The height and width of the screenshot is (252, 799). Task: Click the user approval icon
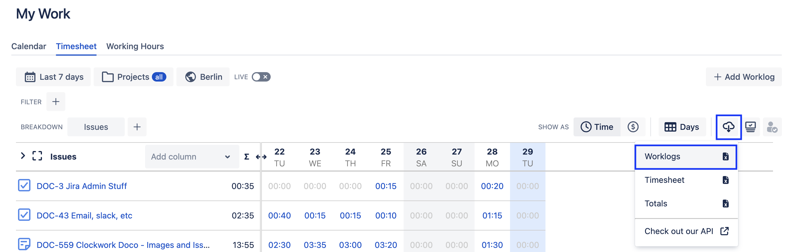(772, 127)
